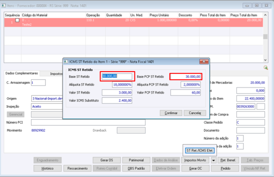The height and width of the screenshot is (177, 274).
Task: Click the Movimento value 88929902
Action: (38, 130)
